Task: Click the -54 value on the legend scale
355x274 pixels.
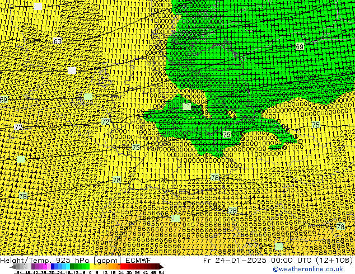Action: [18, 272]
